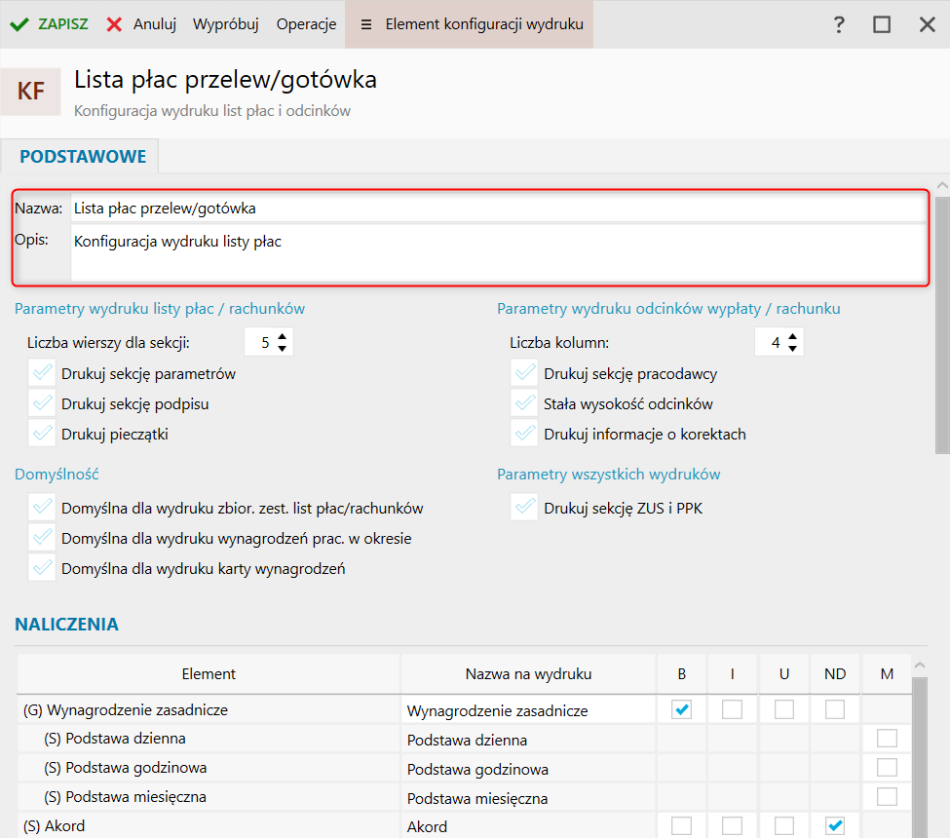The height and width of the screenshot is (838, 950).
Task: Toggle Domyślna dla wydruku karty wynagrodzeń checkbox
Action: [x=42, y=568]
